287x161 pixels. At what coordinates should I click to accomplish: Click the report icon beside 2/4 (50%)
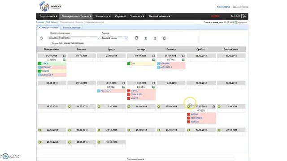64,59
